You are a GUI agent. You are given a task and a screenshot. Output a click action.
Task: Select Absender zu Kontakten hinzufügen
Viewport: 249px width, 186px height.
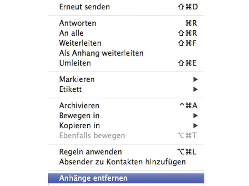tap(122, 162)
